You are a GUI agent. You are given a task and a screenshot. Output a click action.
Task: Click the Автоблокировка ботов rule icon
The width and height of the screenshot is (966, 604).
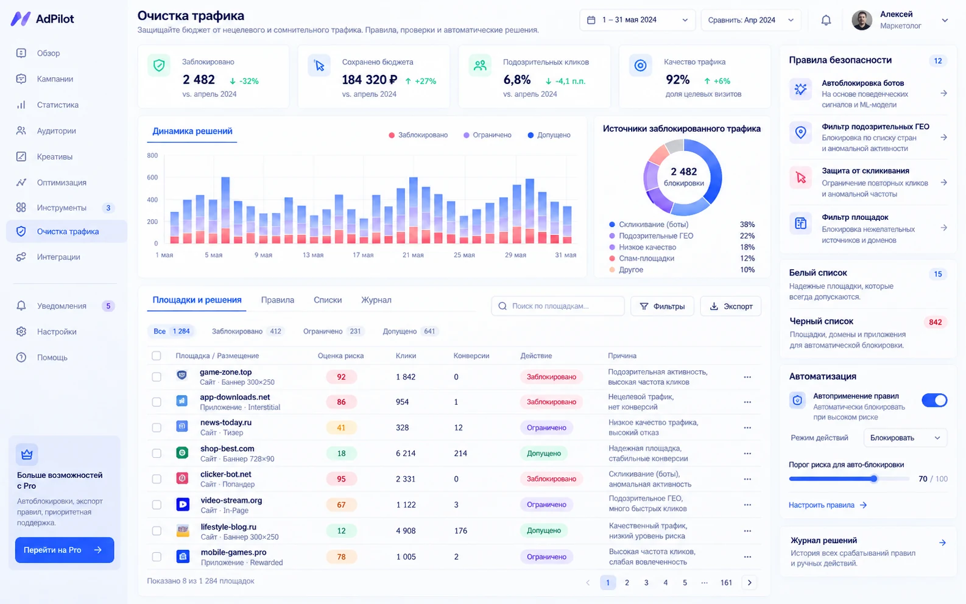(801, 90)
